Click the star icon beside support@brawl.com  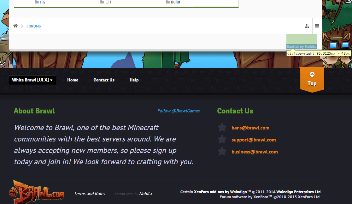(222, 140)
